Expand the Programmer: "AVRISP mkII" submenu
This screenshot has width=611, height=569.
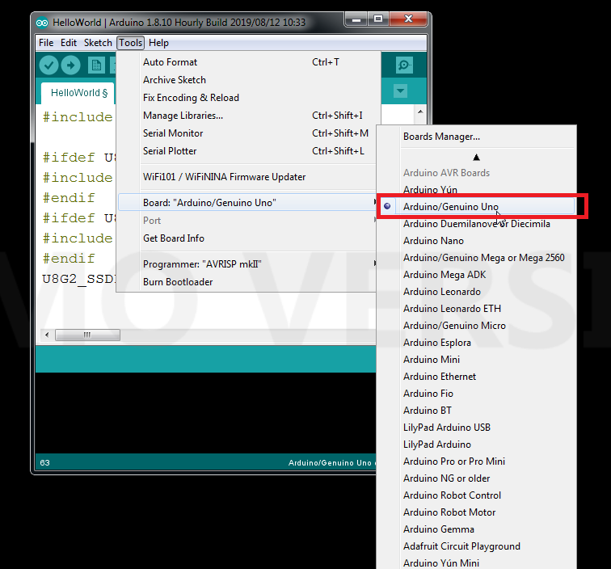point(247,264)
